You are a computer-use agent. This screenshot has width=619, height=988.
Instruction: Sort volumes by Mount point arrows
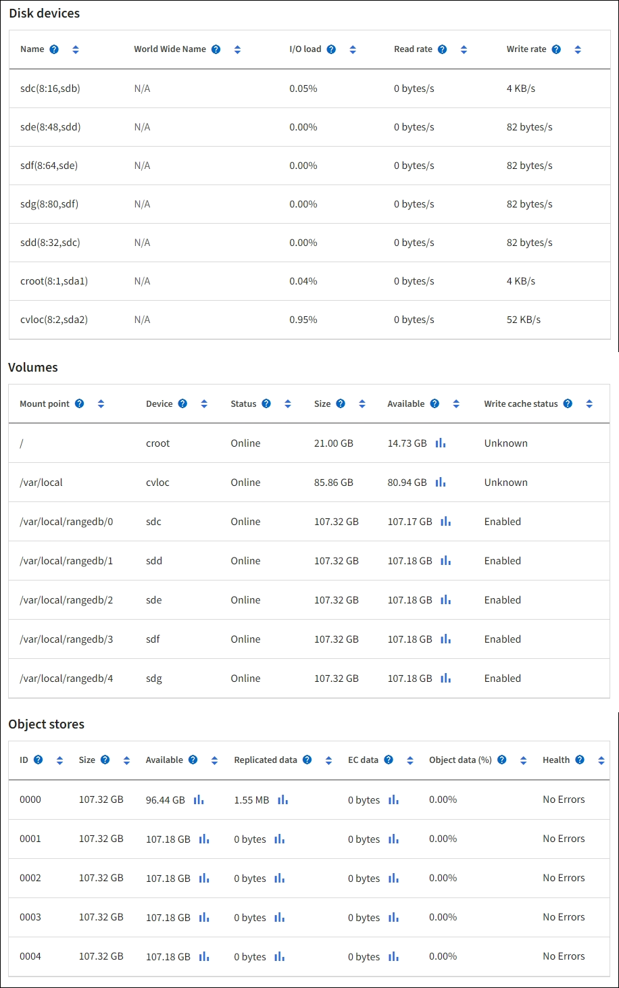click(x=101, y=404)
